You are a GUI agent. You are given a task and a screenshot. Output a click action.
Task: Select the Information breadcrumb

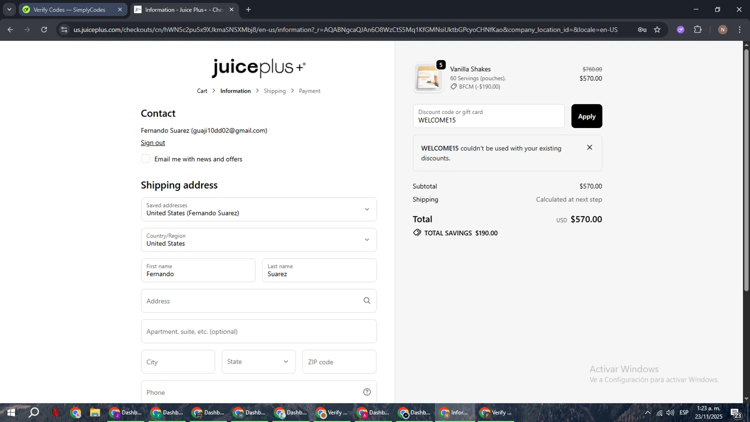tap(235, 91)
